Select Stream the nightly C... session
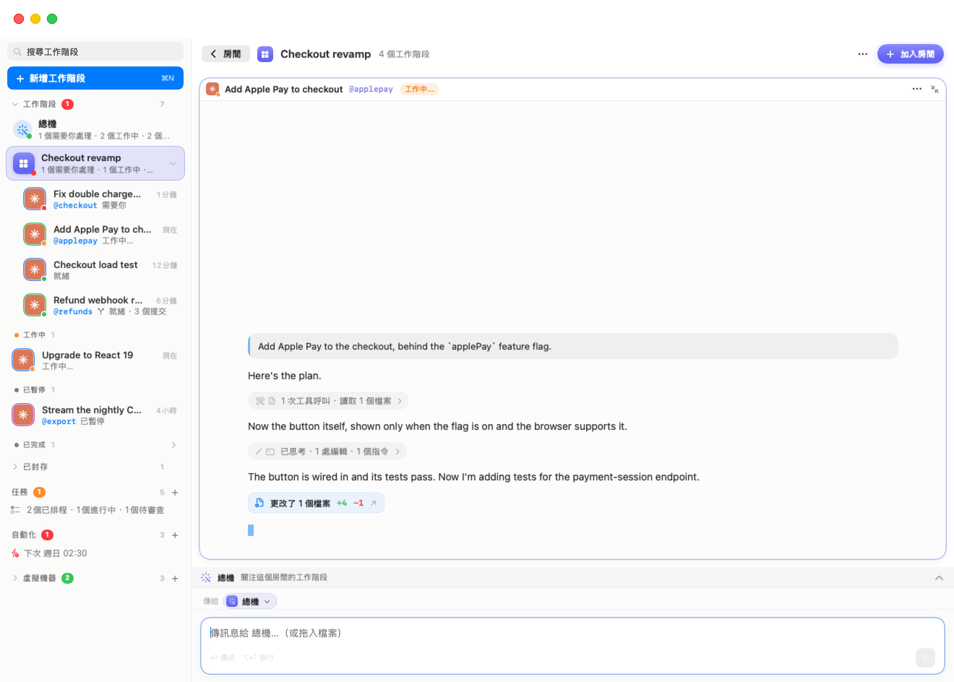 point(95,415)
